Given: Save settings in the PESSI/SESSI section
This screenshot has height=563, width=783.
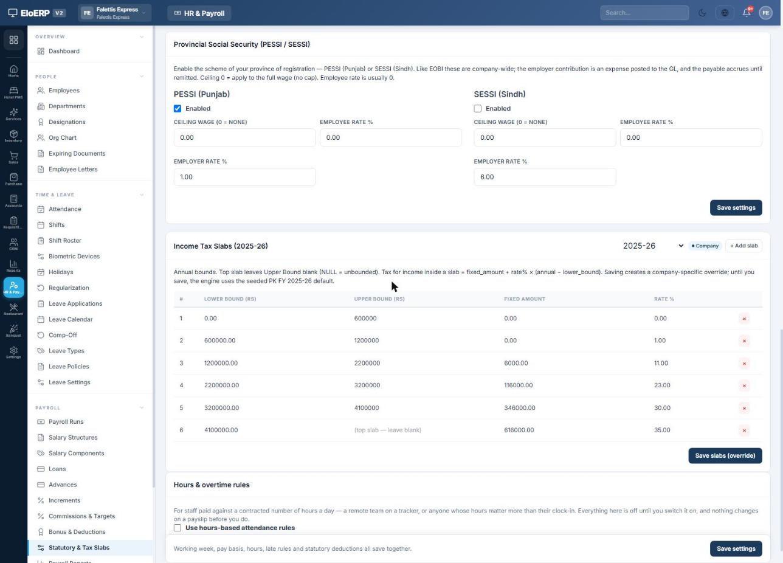Looking at the screenshot, I should tap(736, 208).
